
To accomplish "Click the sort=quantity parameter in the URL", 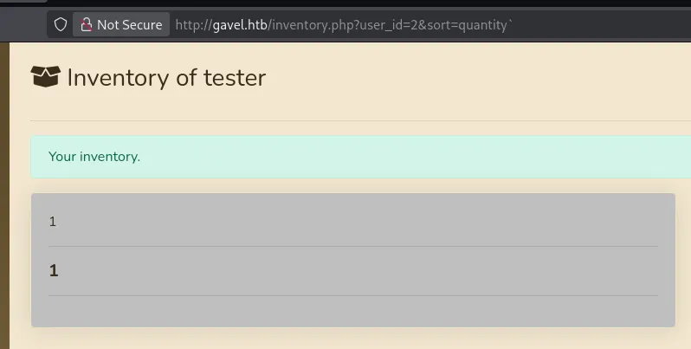I will pos(465,25).
